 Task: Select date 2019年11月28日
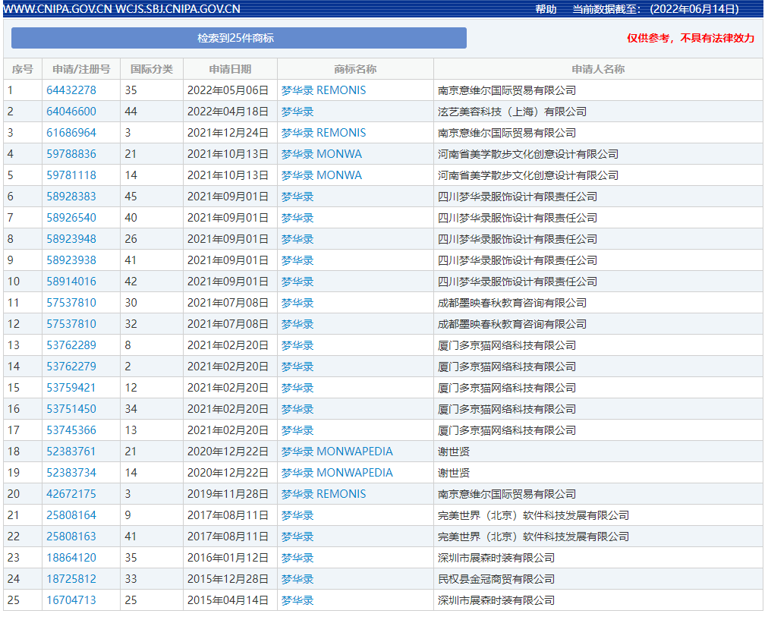pos(228,494)
